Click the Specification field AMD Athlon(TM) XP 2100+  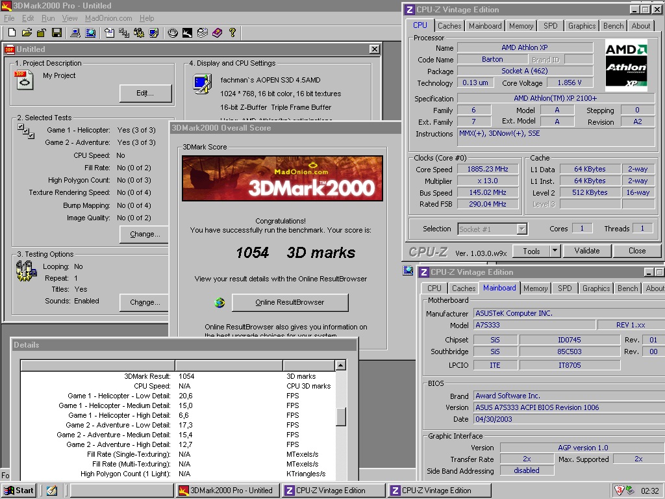pyautogui.click(x=556, y=99)
